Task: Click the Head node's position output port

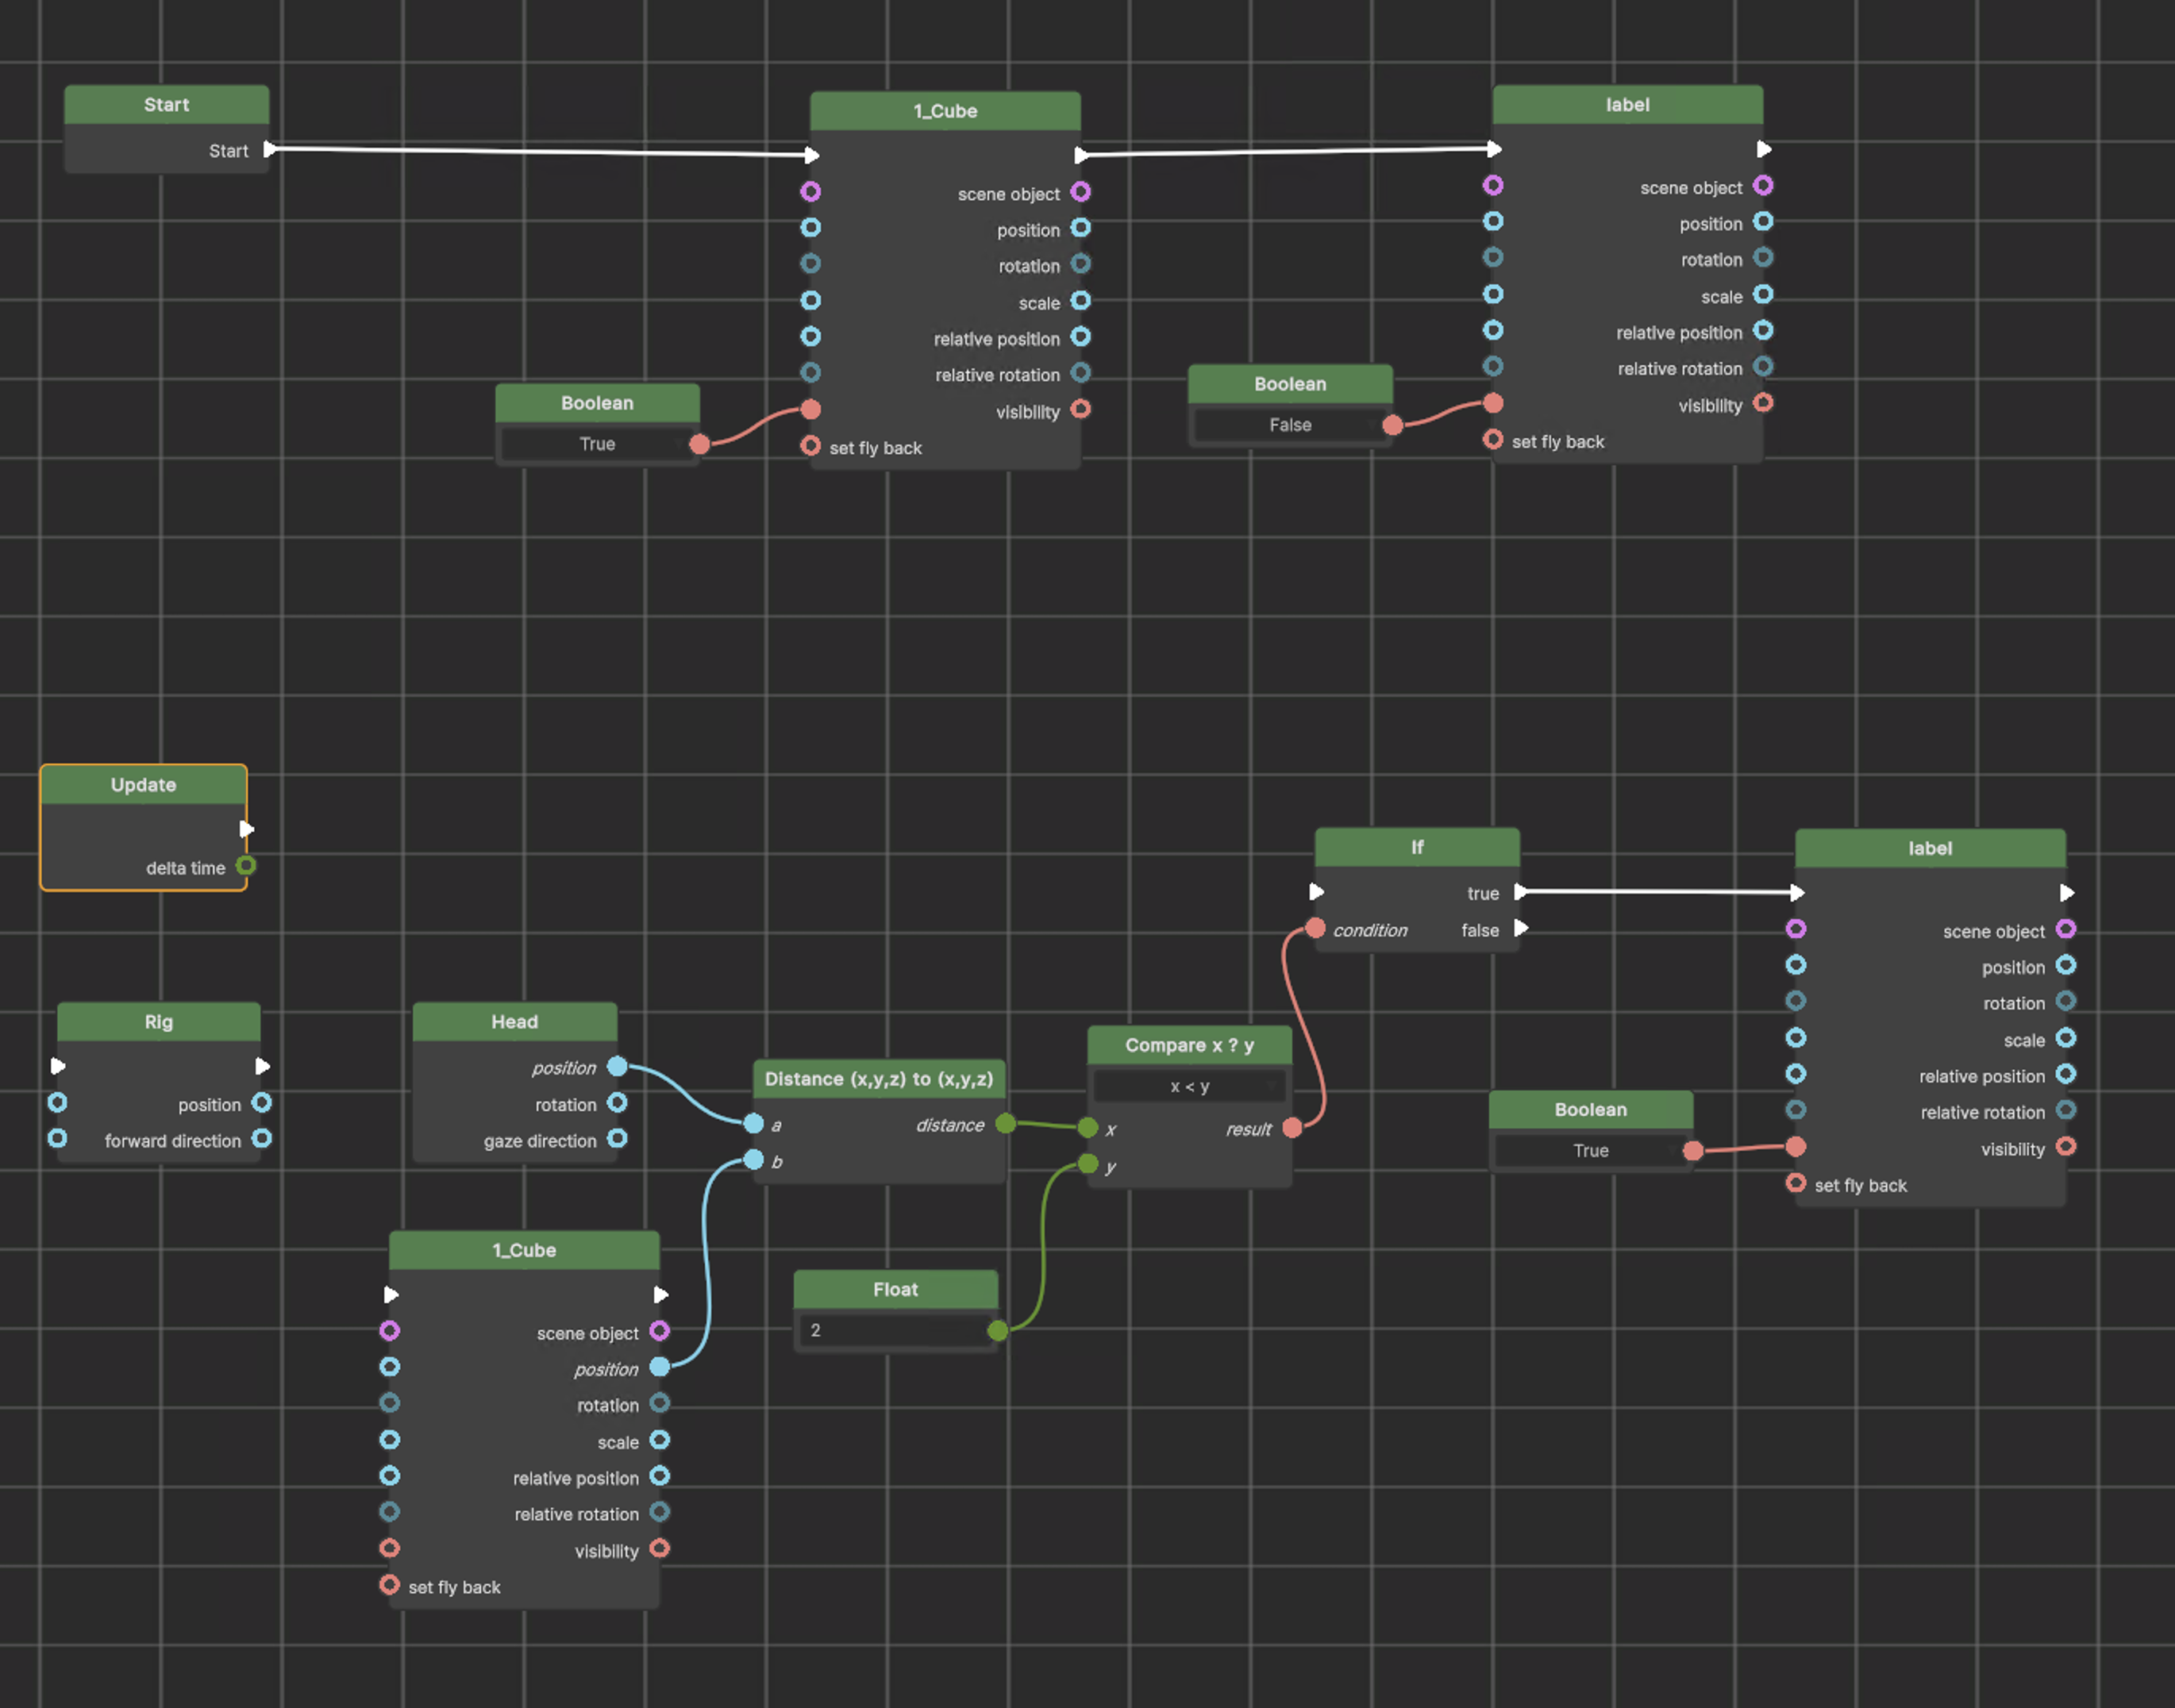Action: pyautogui.click(x=617, y=1067)
